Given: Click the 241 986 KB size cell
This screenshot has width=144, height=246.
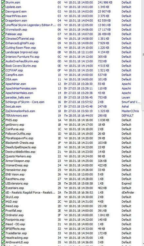Looking at the screenshot, I should (x=105, y=3).
